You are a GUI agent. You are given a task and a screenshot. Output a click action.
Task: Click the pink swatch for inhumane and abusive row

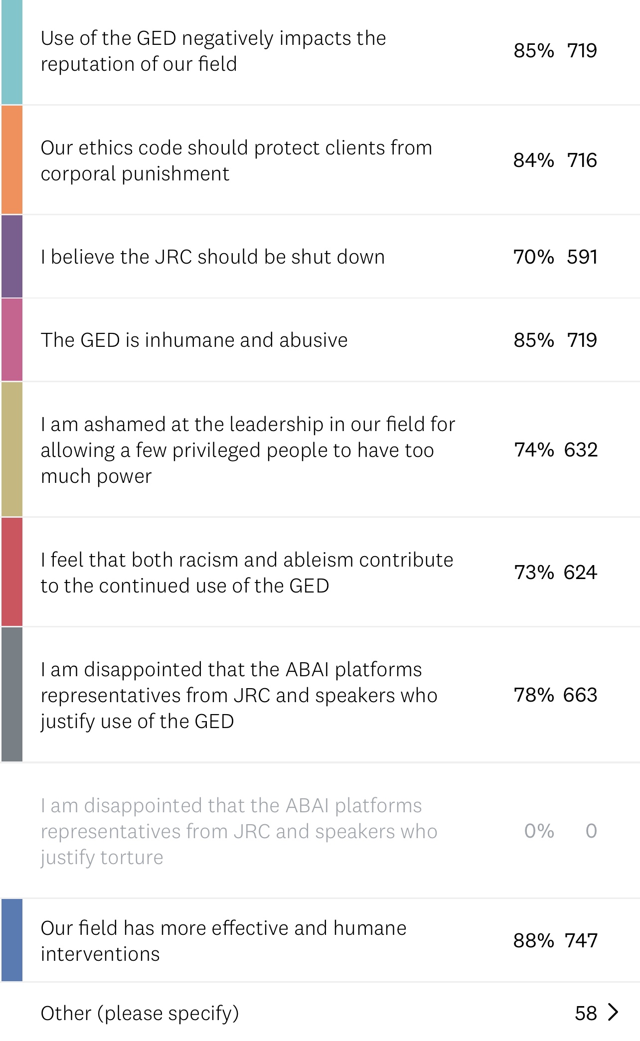click(12, 340)
